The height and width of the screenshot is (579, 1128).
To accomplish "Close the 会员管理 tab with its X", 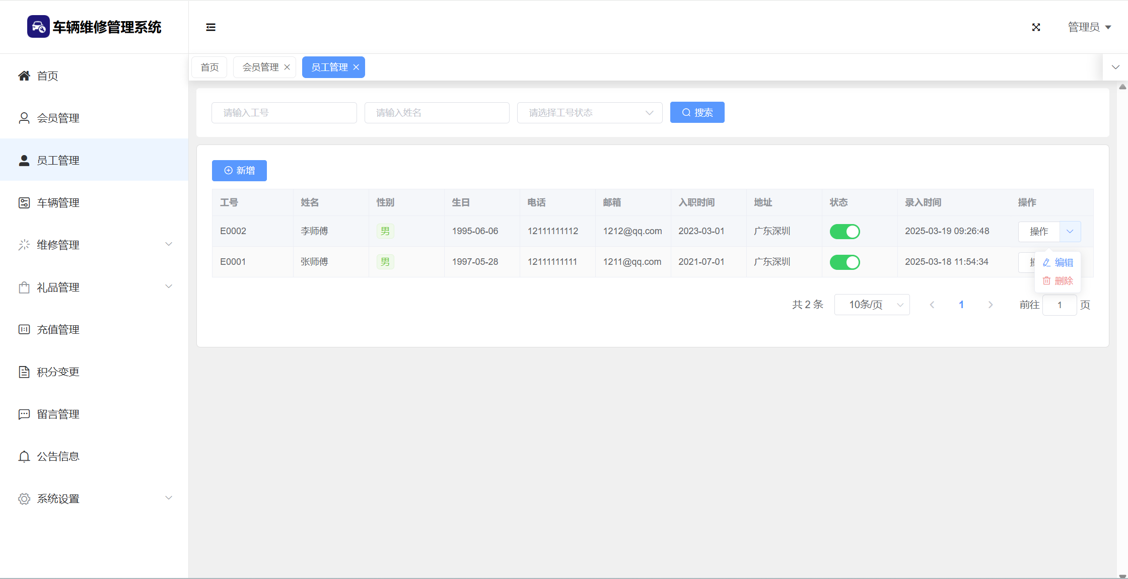I will [x=287, y=67].
